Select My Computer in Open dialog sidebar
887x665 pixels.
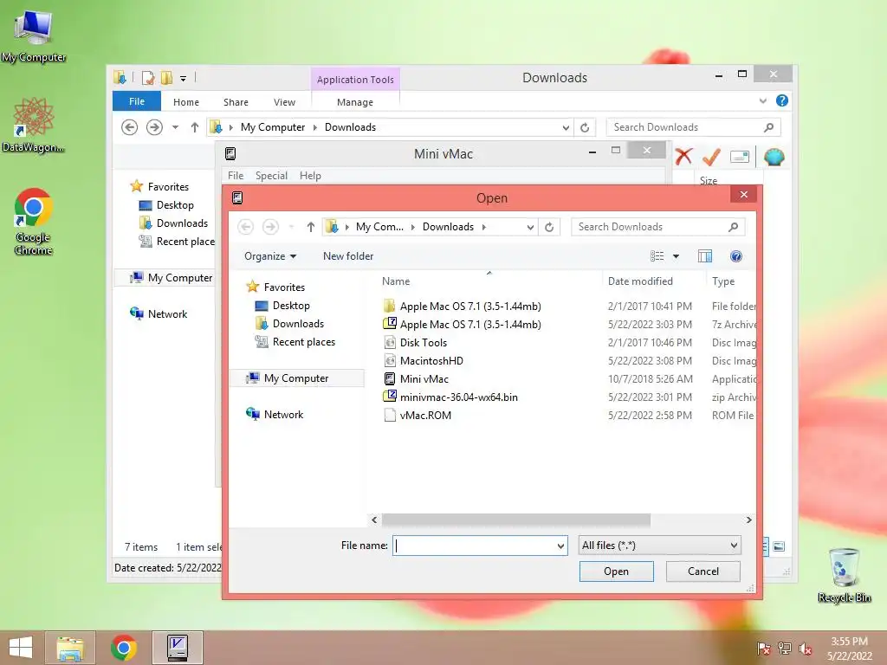coord(296,378)
